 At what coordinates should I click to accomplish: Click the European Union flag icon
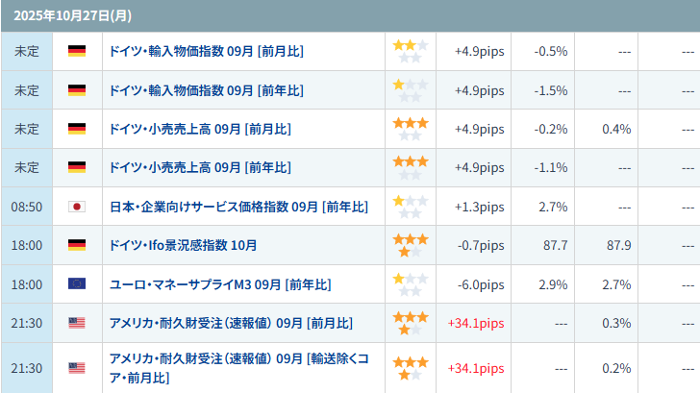77,284
